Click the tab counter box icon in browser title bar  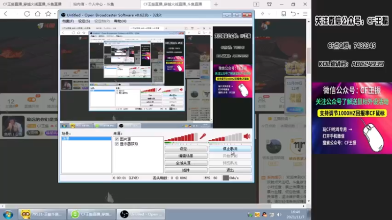(256, 4)
